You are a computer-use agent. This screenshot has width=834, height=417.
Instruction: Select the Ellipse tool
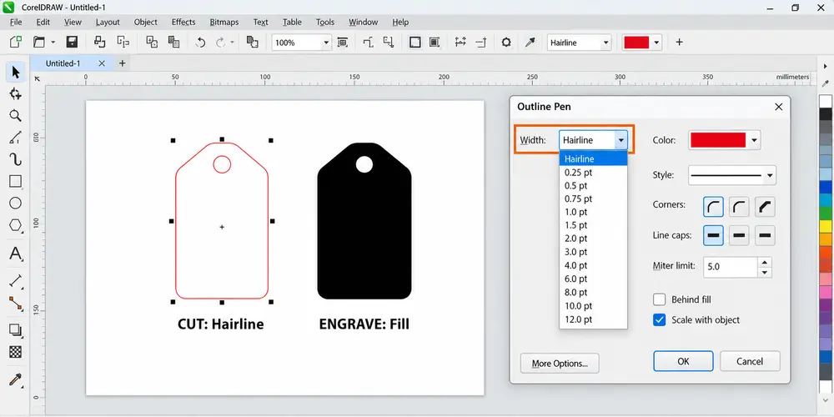tap(15, 203)
